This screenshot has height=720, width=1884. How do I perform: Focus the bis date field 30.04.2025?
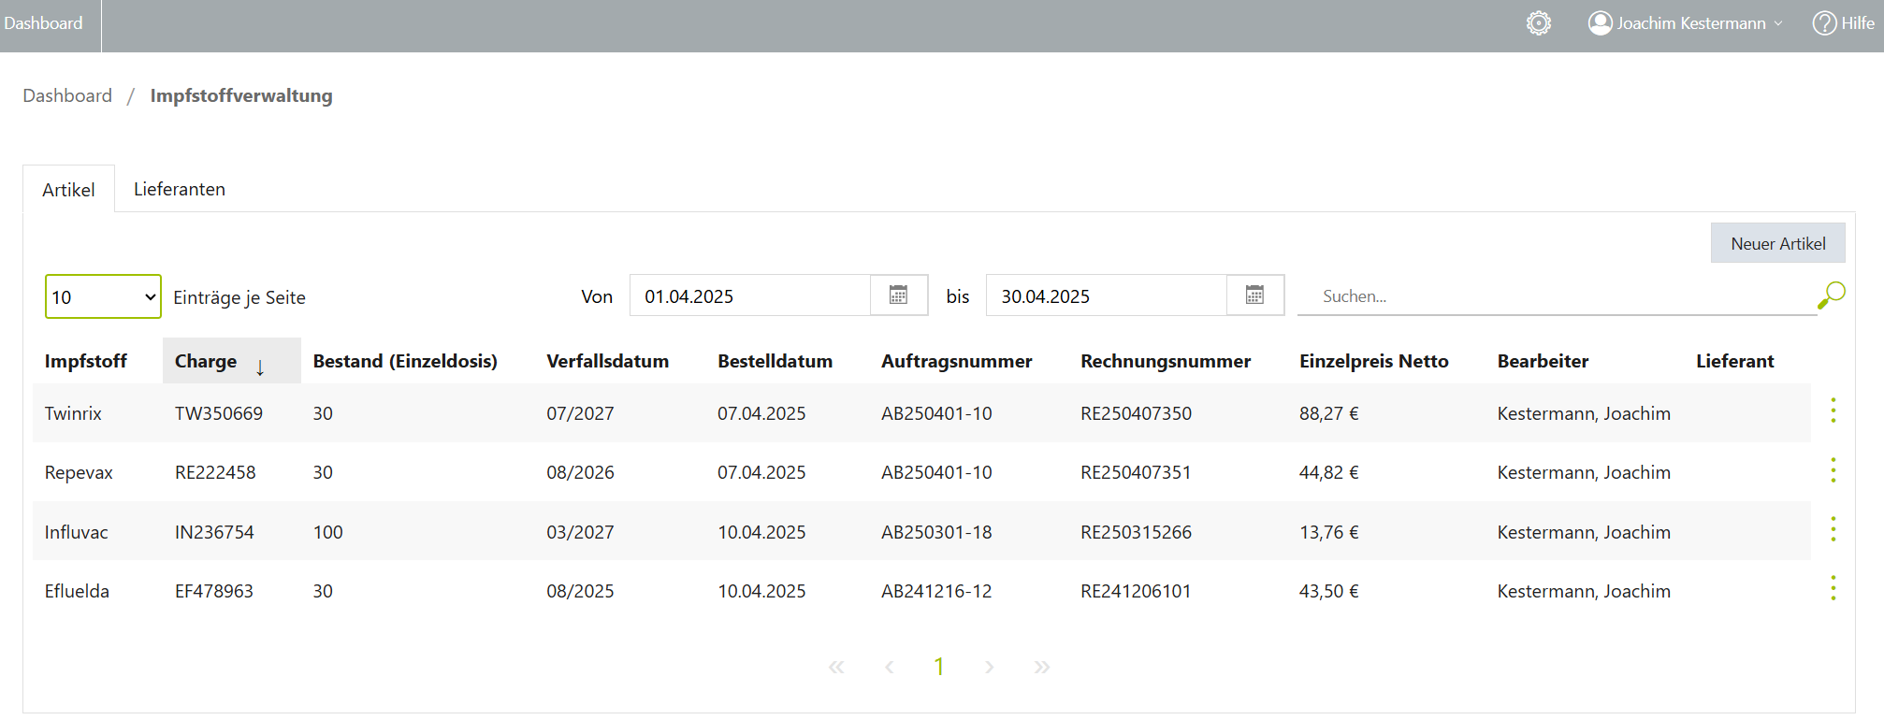click(x=1107, y=295)
